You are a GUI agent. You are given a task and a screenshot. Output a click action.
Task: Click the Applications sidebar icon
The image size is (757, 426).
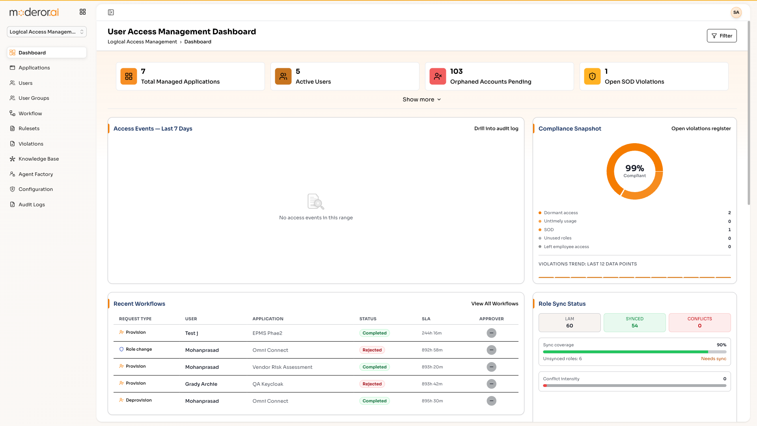tap(13, 68)
